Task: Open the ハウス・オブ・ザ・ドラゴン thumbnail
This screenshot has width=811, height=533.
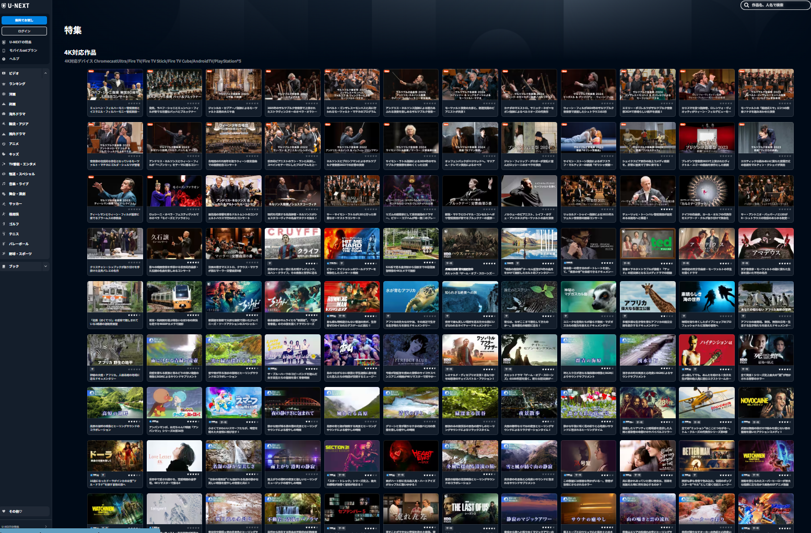Action: click(470, 244)
